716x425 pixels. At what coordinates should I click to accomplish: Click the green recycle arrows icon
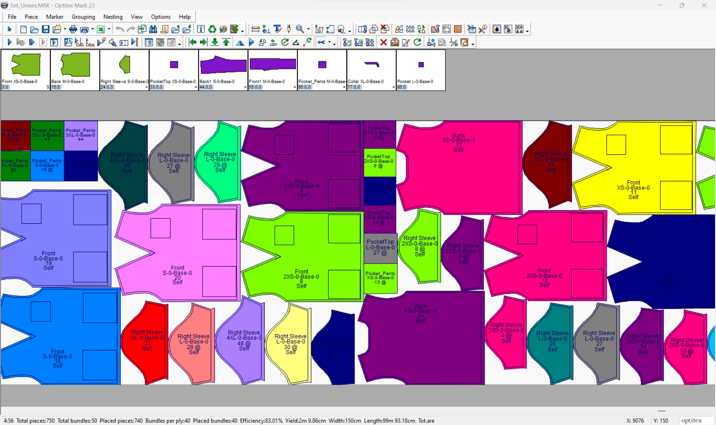tap(212, 29)
